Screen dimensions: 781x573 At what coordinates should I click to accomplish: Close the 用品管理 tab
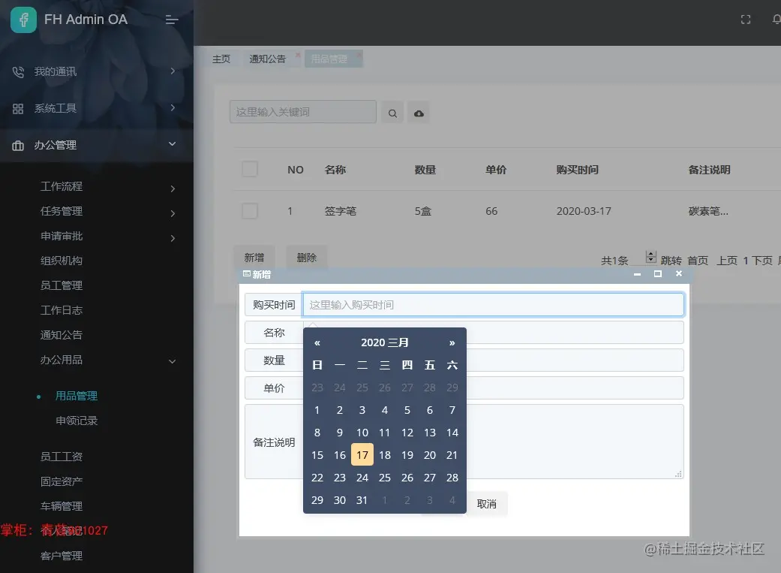[x=359, y=54]
